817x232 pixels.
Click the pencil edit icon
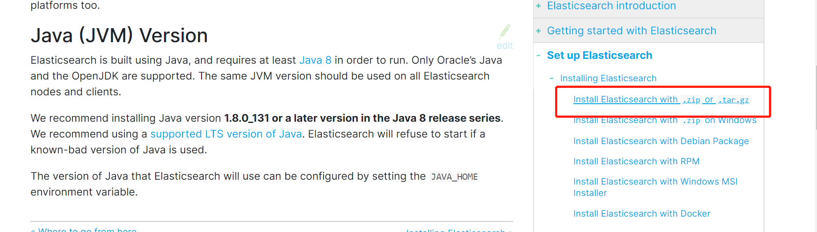[x=505, y=31]
